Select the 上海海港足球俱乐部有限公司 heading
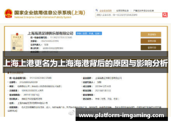The image size is (171, 124). coord(50,33)
